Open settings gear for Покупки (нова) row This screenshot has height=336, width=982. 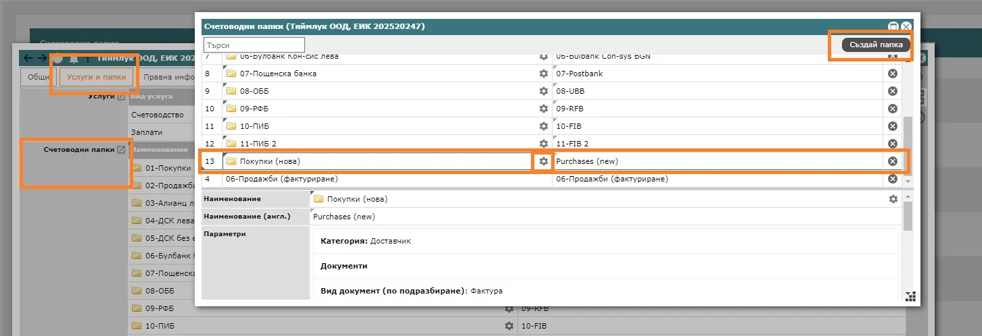pos(543,161)
